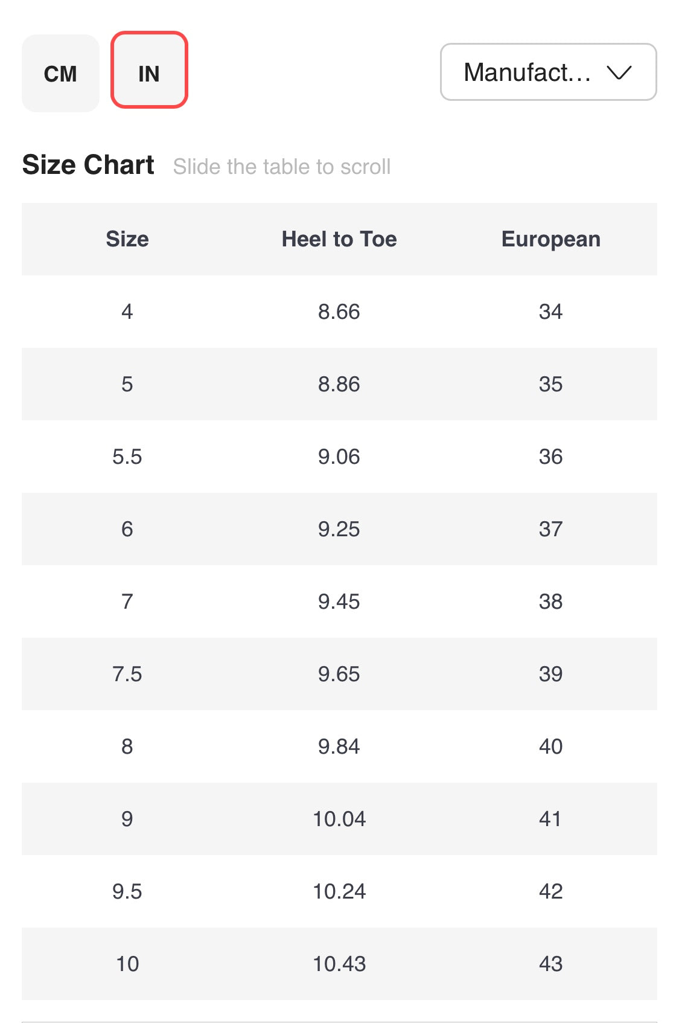
Task: Click the 10.43 heel to toe value
Action: [339, 964]
